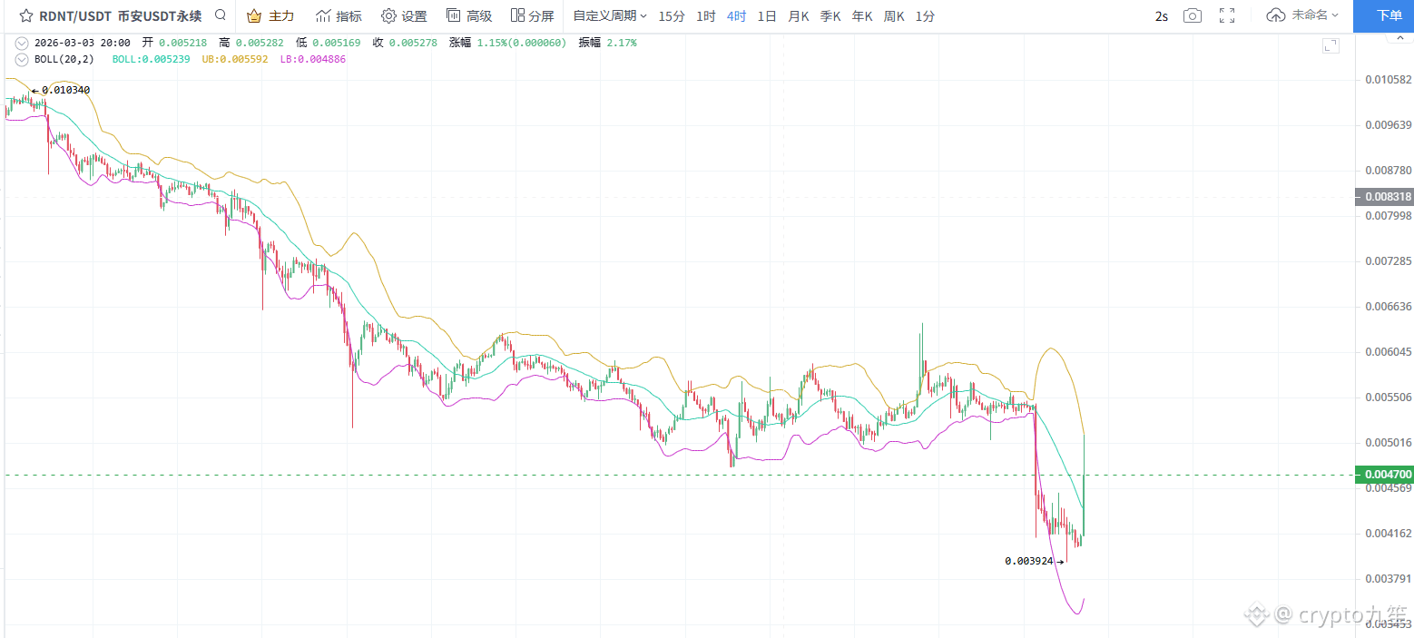Favorite RDNT/USDT with the star icon
The image size is (1414, 638).
26,15
